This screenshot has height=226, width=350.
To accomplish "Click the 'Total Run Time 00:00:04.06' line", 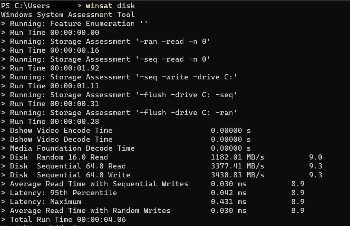I will click(x=68, y=219).
